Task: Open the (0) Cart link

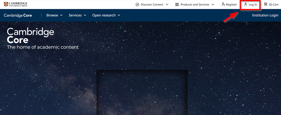Action: coord(271,5)
